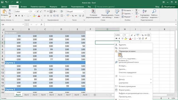
Task: Open Найти и выделить magnifier menu
Action: 154,14
